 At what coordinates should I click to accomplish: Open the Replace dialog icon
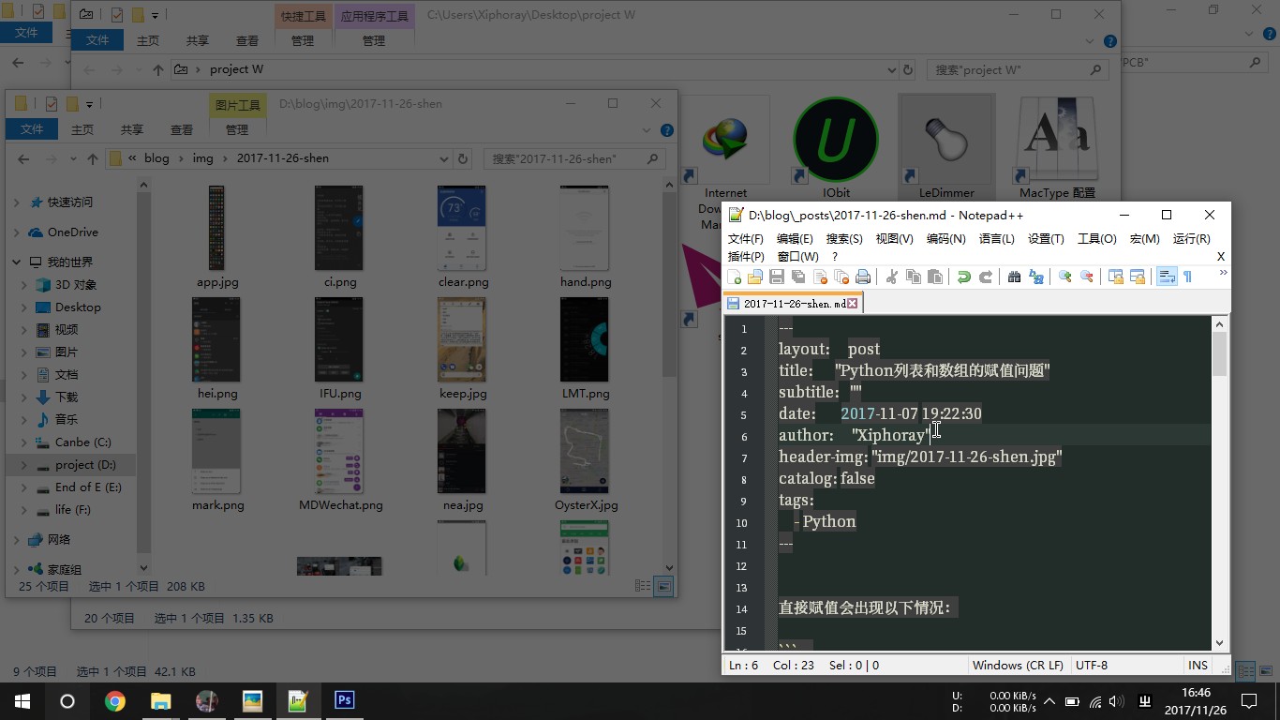1036,277
